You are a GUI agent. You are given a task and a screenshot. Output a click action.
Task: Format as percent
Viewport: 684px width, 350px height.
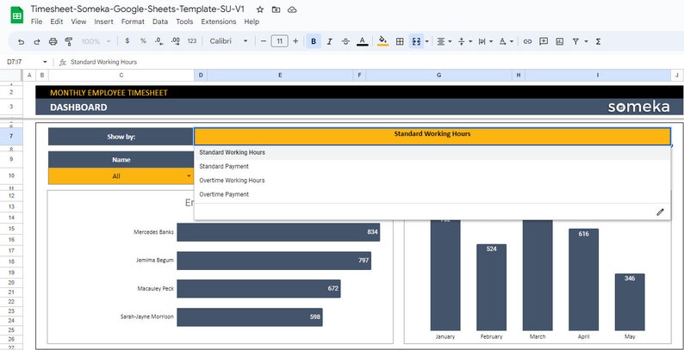point(143,41)
